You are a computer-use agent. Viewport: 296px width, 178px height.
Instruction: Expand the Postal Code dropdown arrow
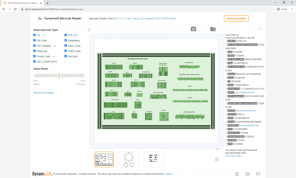[x=54, y=57]
